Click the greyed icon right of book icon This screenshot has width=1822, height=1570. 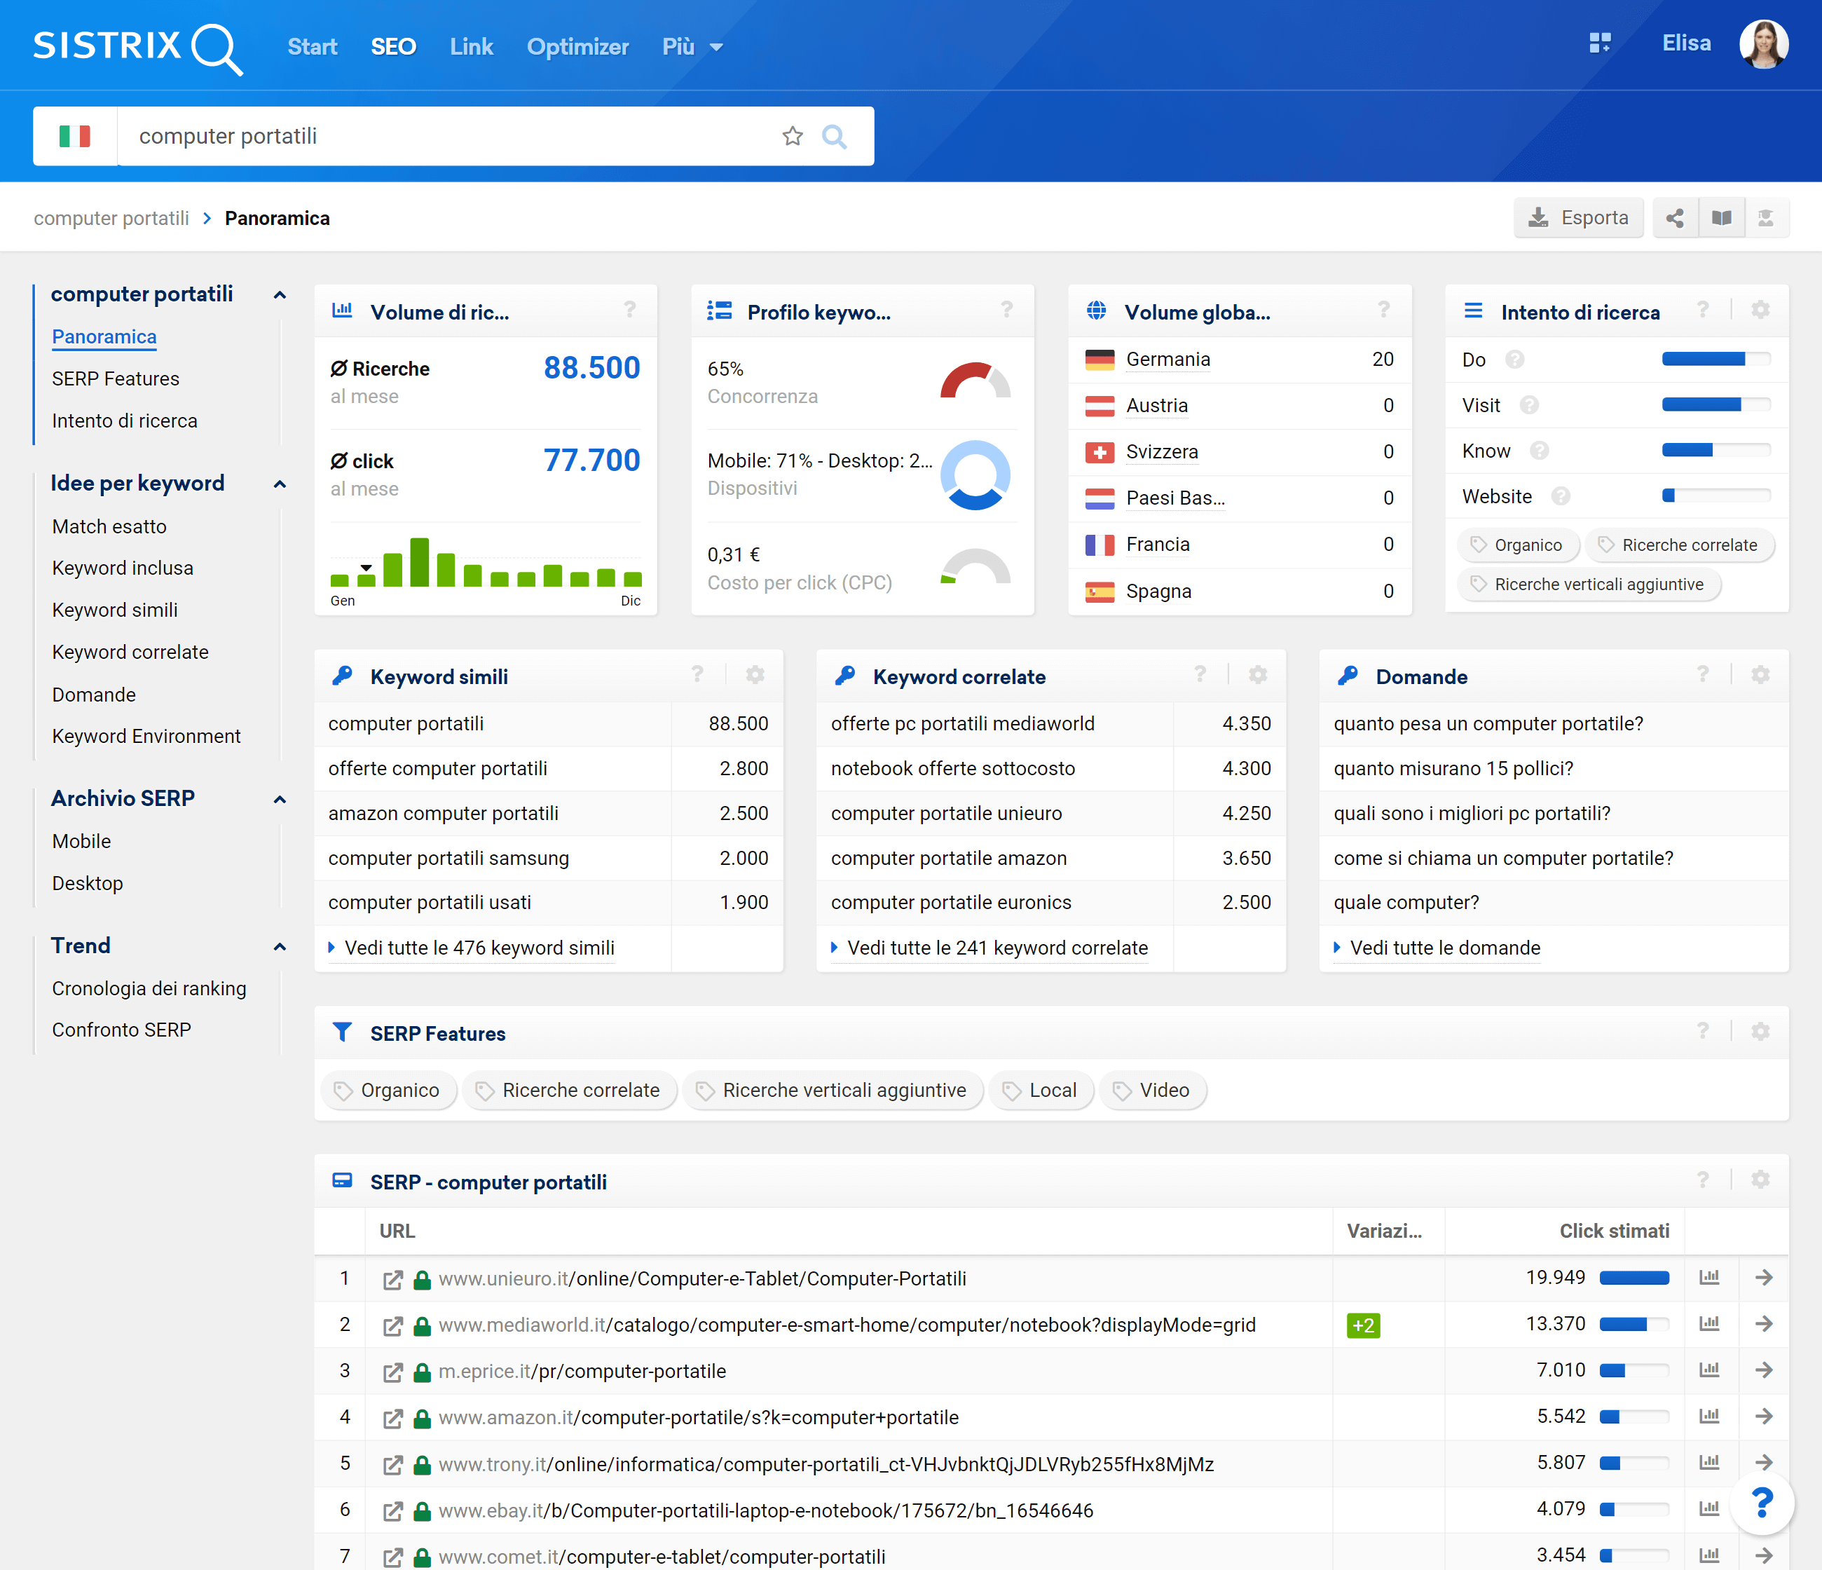[x=1766, y=218]
